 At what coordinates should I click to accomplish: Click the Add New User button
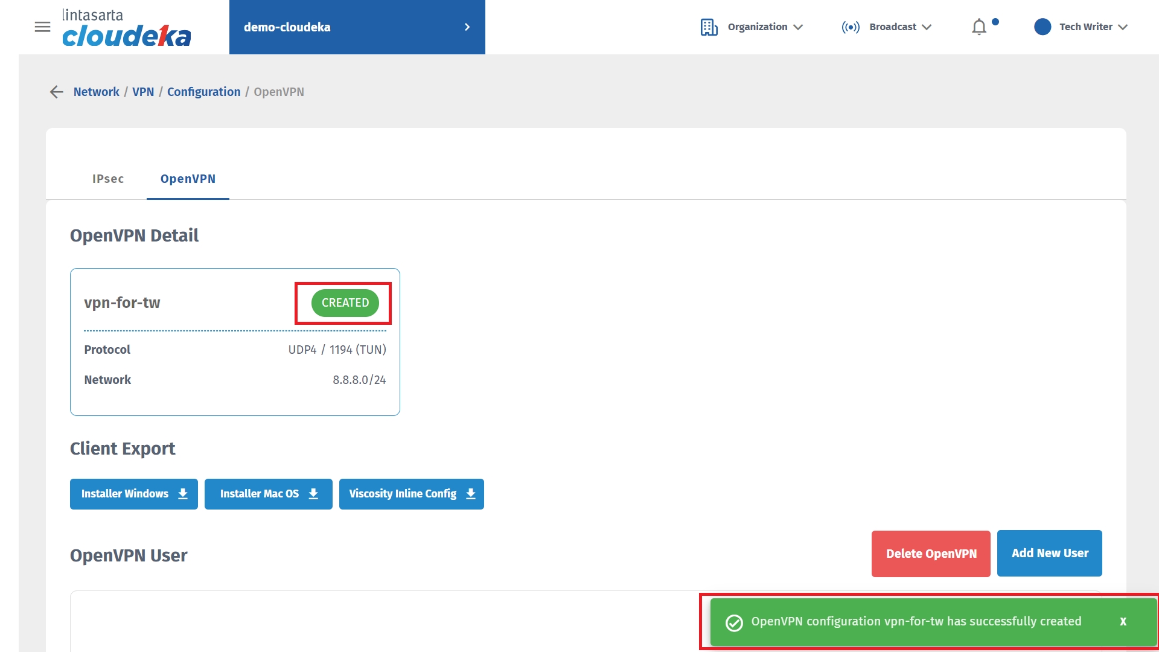[x=1050, y=554]
